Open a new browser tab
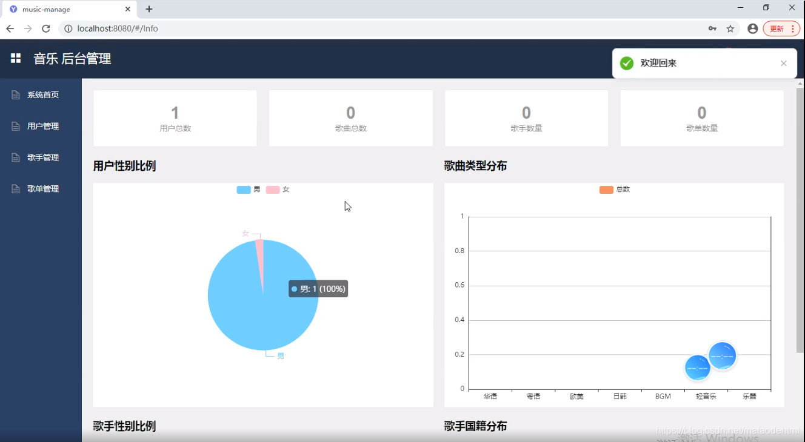This screenshot has height=442, width=805. pos(149,9)
